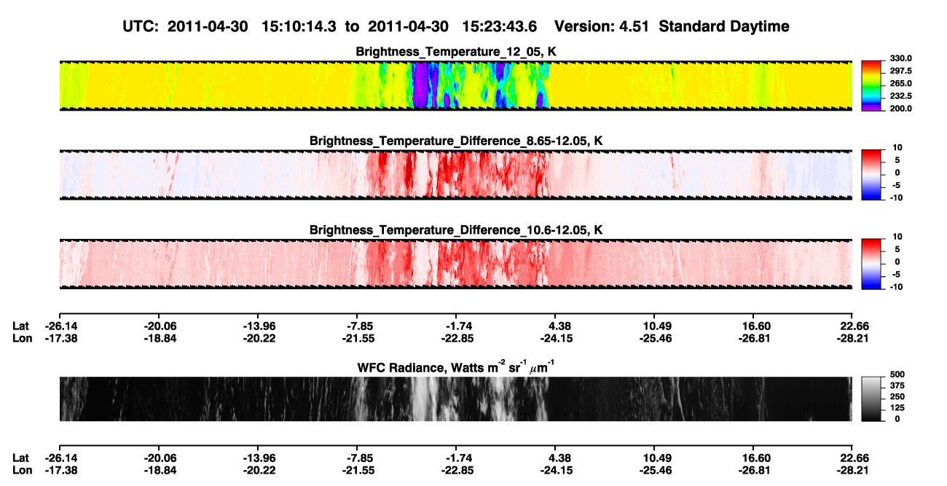
Task: Click the 330.0 label on the top color bar
Action: point(901,59)
